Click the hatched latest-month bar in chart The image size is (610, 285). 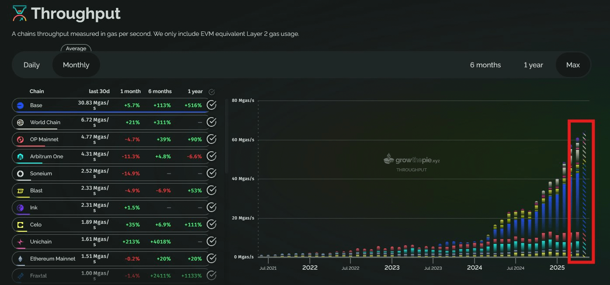click(584, 195)
